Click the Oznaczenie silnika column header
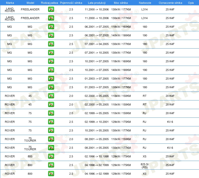This screenshot has width=199, height=178. point(170,3)
